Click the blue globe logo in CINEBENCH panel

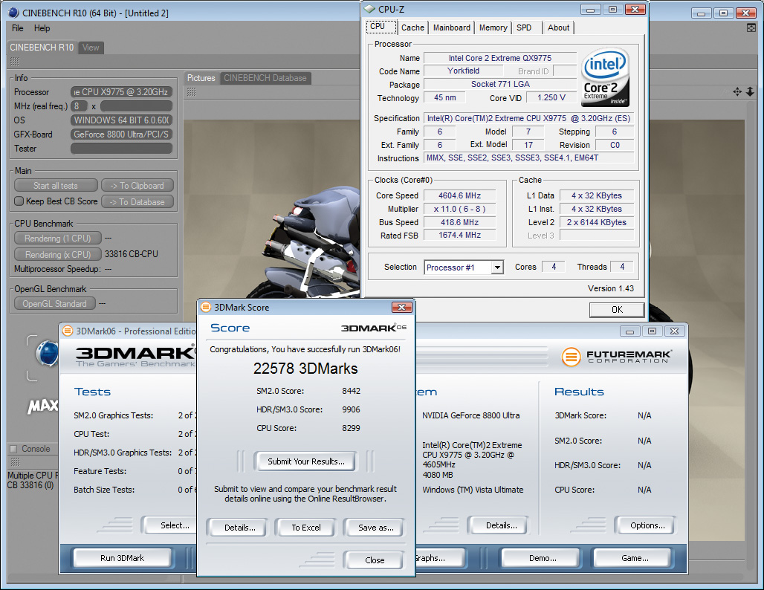(48, 353)
